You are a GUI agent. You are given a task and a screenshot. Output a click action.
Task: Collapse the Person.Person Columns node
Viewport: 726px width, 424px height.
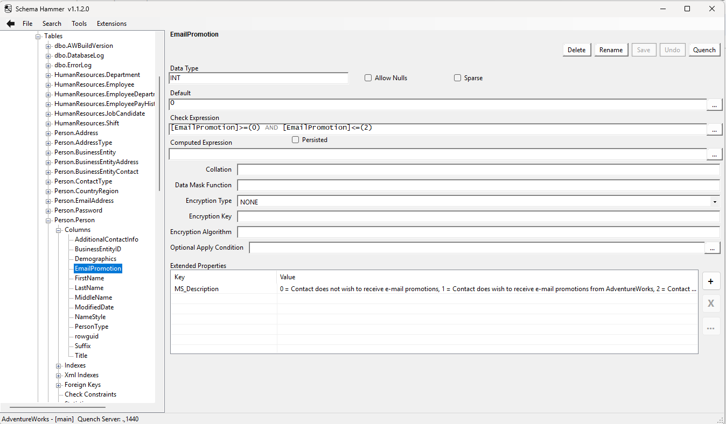58,229
